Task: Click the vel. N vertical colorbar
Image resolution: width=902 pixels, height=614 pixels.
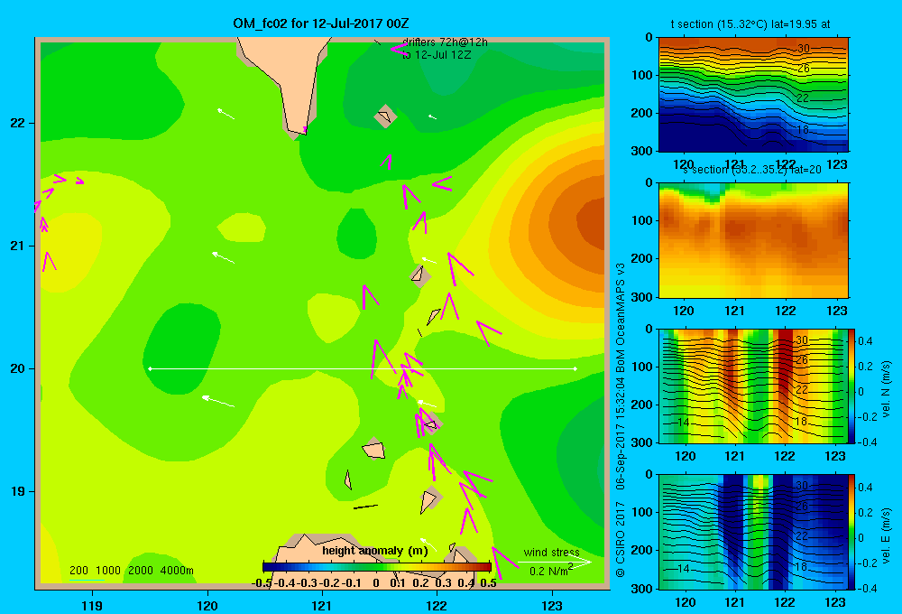Action: [x=852, y=386]
